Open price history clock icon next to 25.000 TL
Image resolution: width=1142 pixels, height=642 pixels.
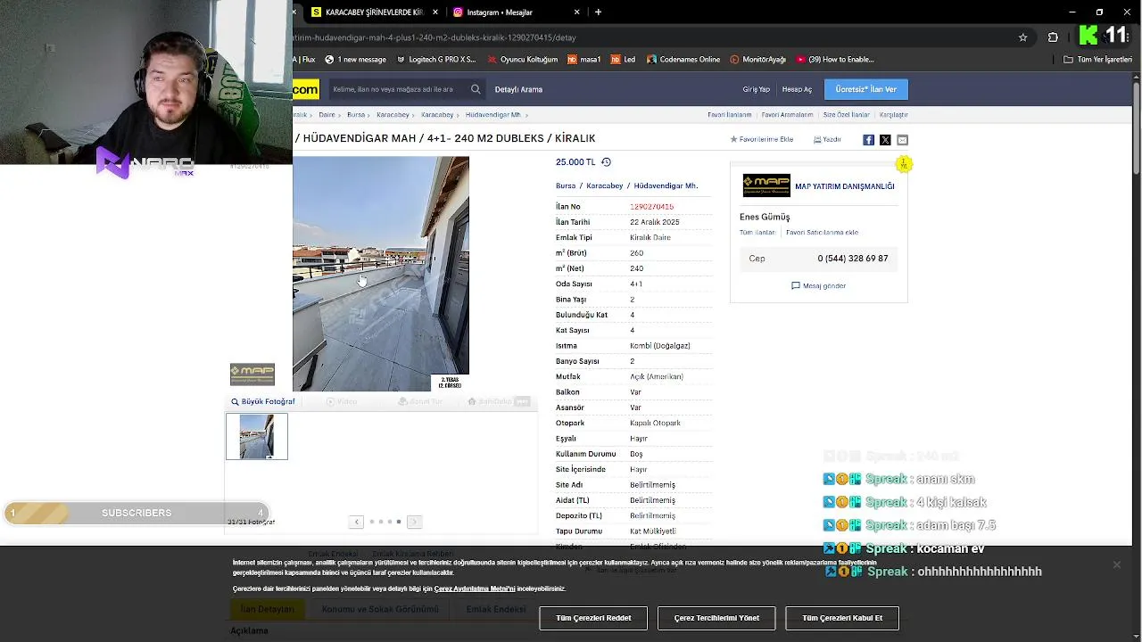coord(606,162)
